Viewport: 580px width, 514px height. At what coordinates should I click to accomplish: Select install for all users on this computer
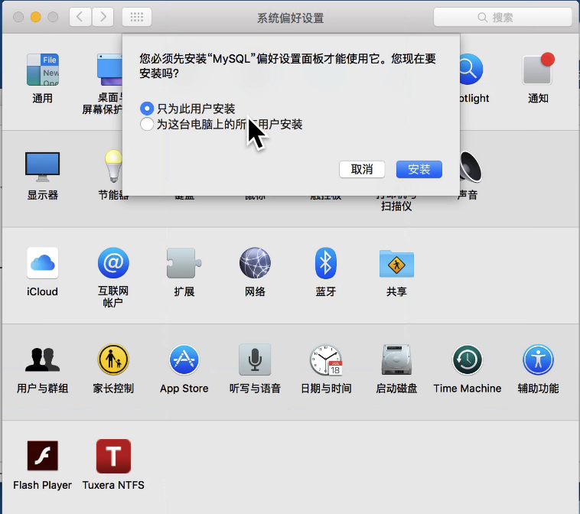coord(221,124)
